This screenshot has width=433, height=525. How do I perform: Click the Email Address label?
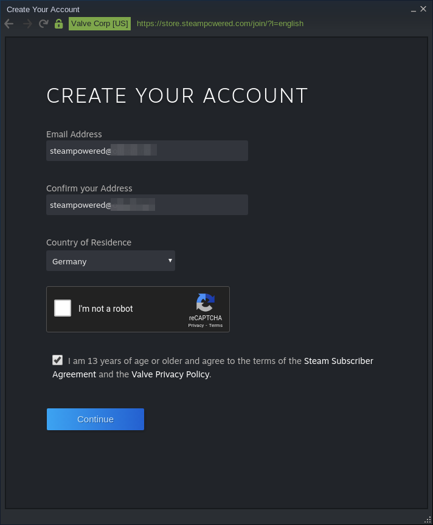click(x=74, y=134)
